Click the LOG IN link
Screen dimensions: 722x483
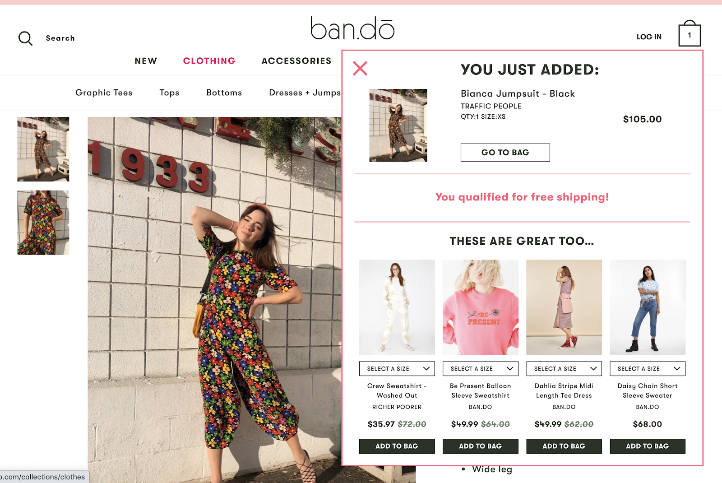click(x=649, y=37)
